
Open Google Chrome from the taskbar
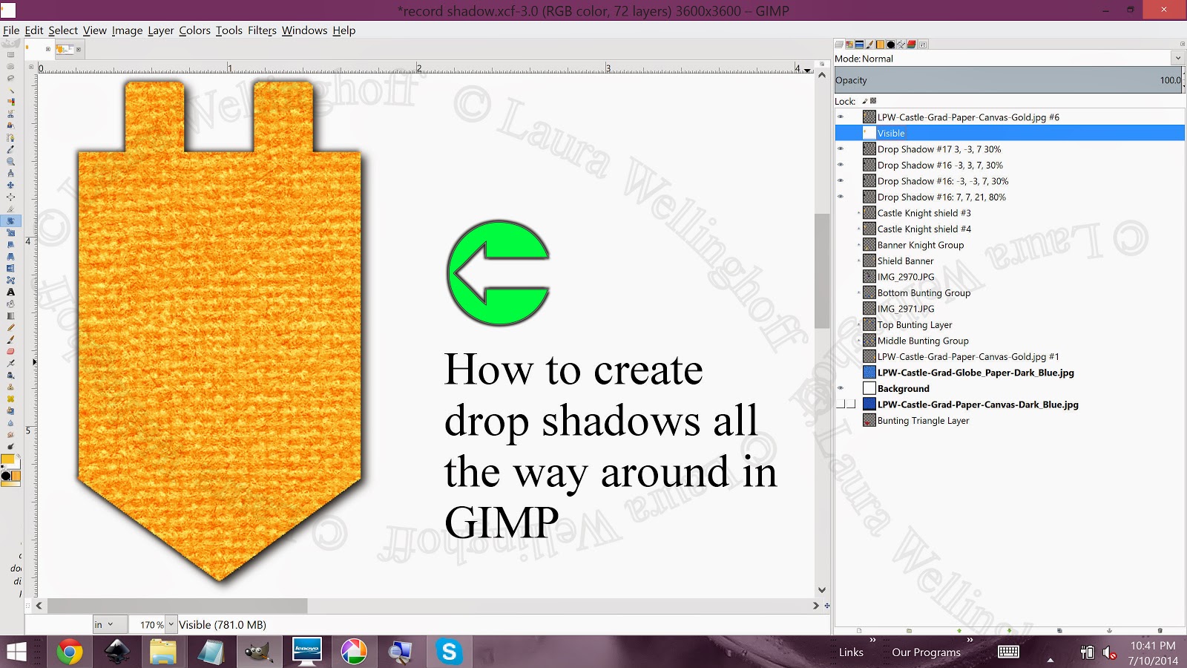click(x=69, y=652)
